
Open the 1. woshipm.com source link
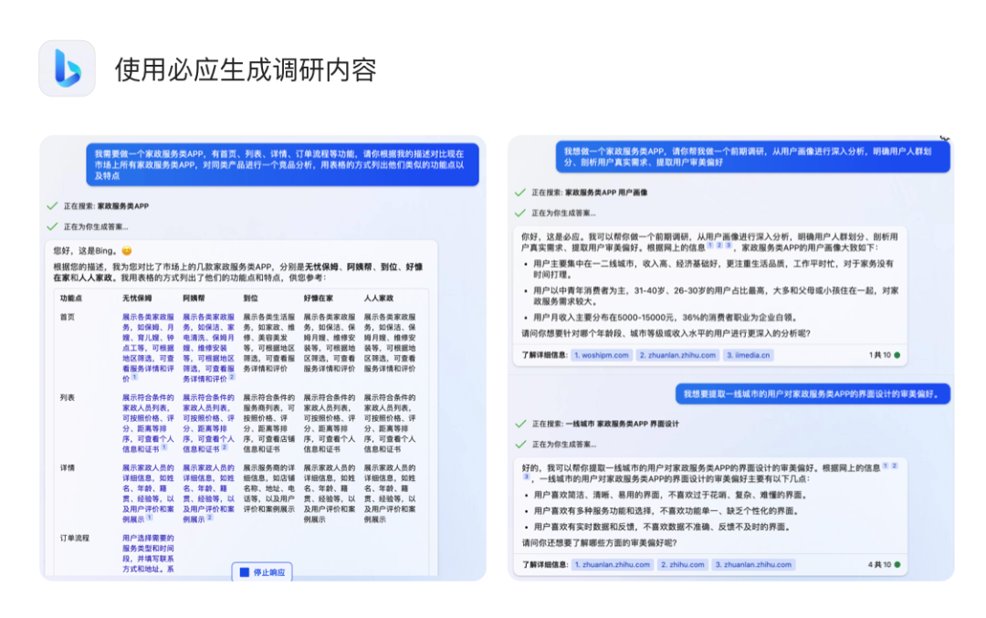coord(601,355)
